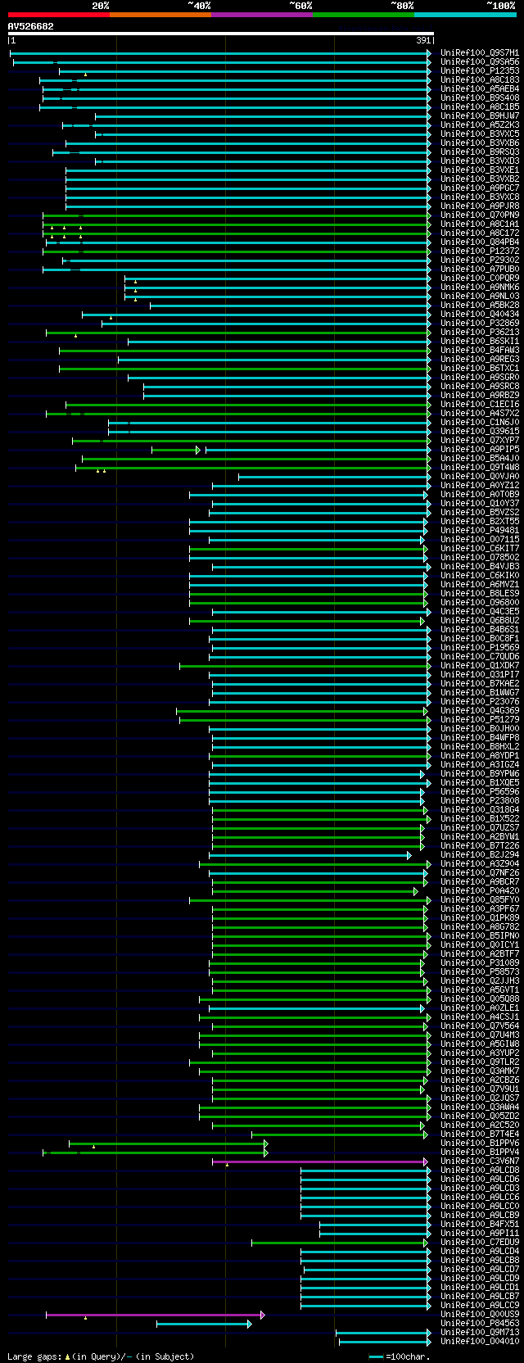This screenshot has width=524, height=1363.
Task: Open hit UniRef100_A8C183
Action: [x=480, y=79]
